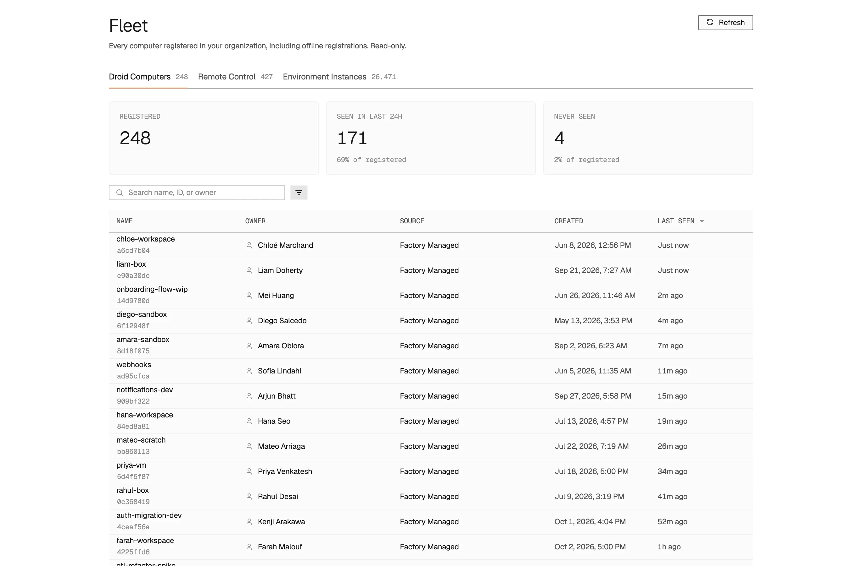Click the Registered 248 stat card
The height and width of the screenshot is (566, 862).
214,138
